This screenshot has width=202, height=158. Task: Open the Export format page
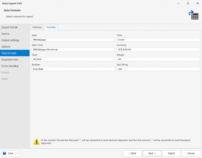click(x=9, y=27)
